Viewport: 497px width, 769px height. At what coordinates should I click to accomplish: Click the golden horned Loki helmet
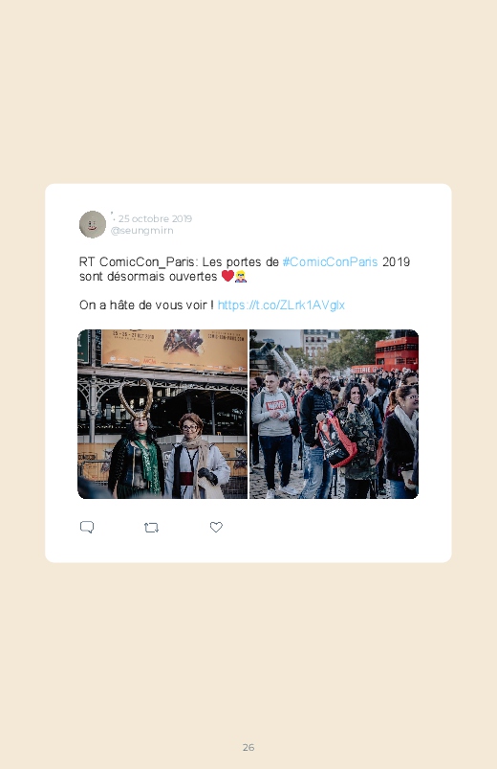pos(136,398)
